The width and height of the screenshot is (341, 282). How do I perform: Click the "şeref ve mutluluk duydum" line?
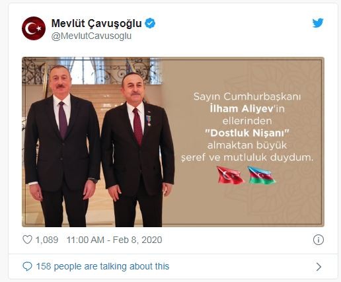(246, 158)
